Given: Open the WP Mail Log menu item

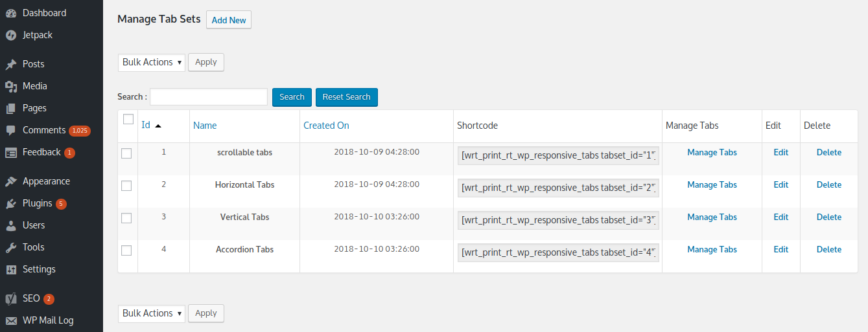Looking at the screenshot, I should 48,320.
